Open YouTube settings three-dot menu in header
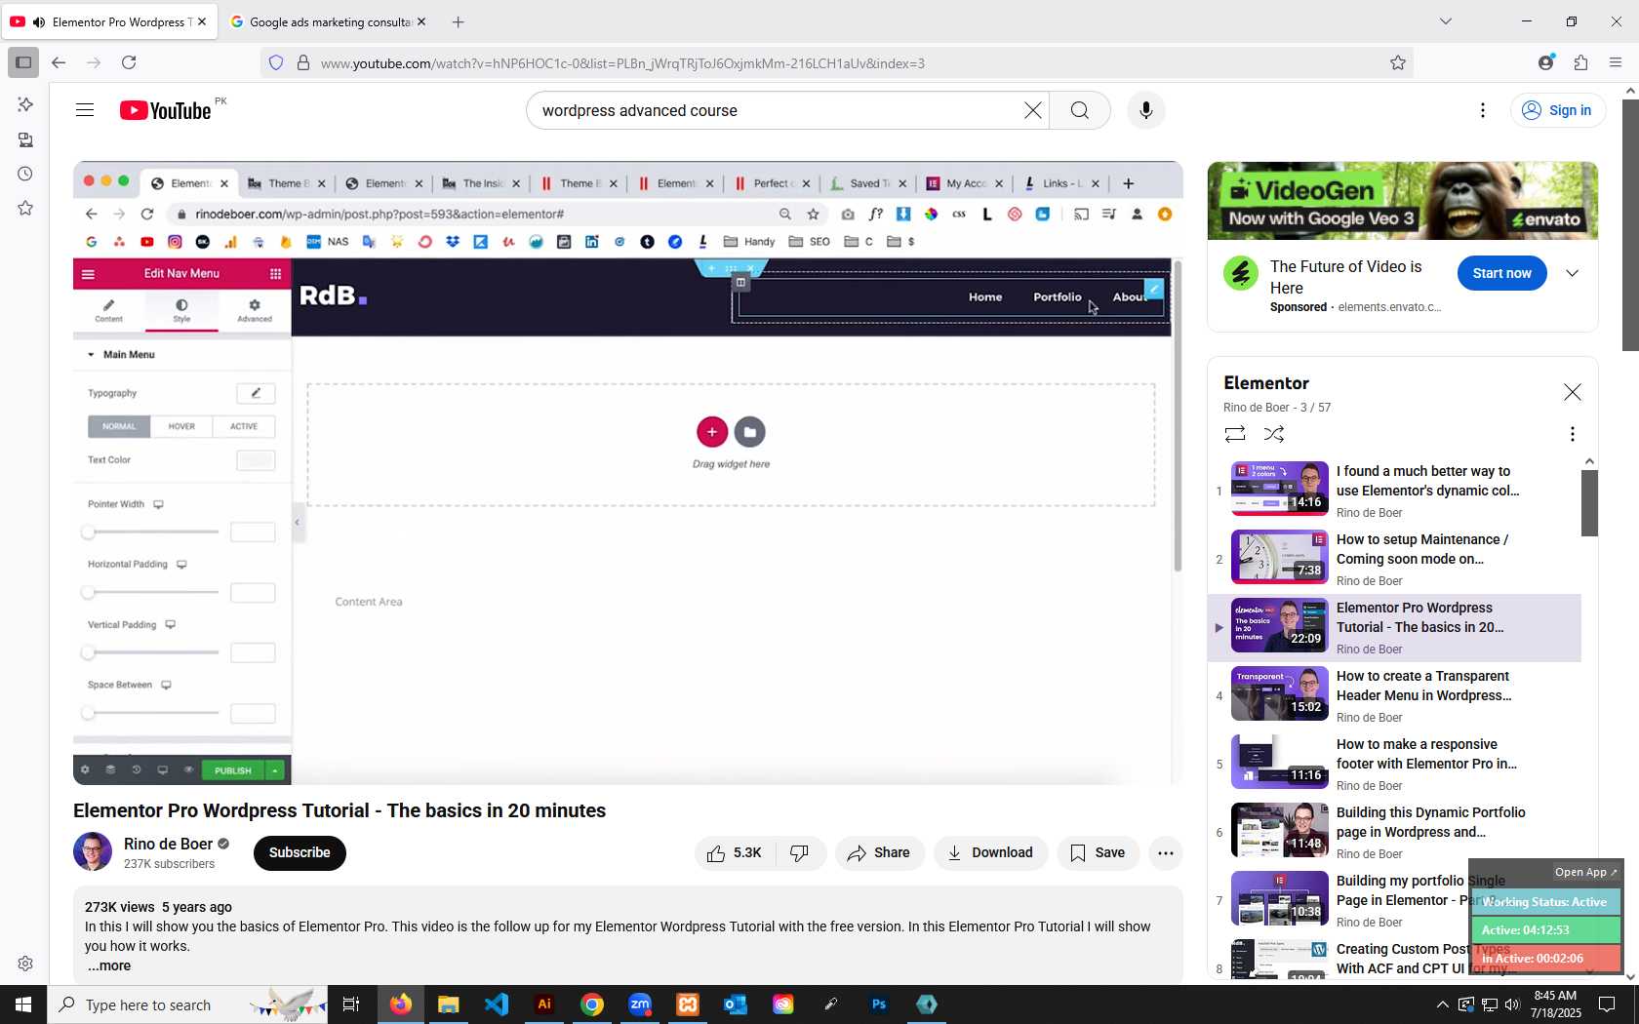1639x1024 pixels. pyautogui.click(x=1483, y=110)
